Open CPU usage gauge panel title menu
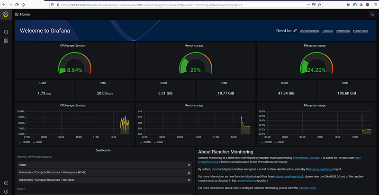Image resolution: width=379 pixels, height=195 pixels. tap(73, 45)
